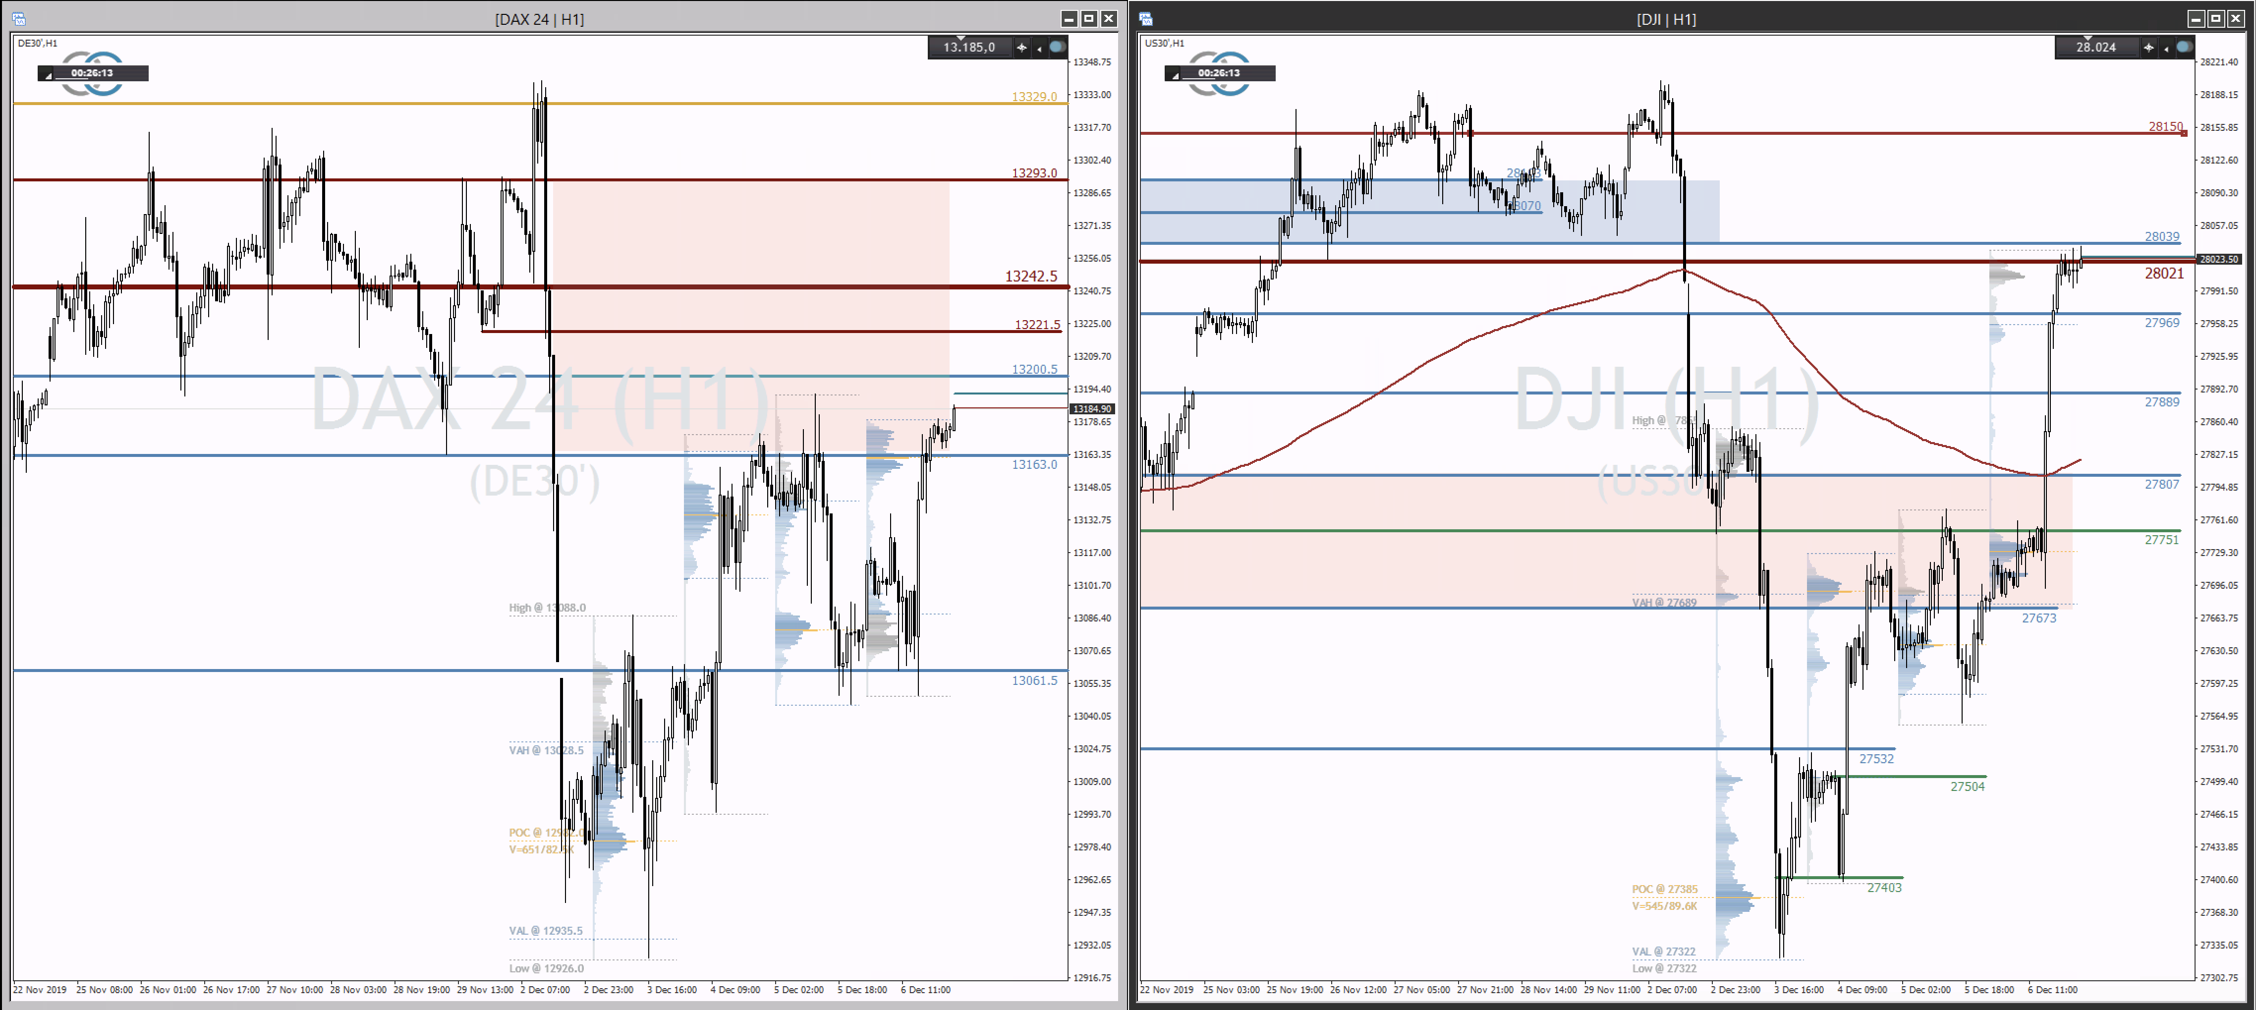2256x1010 pixels.
Task: Maximize the DJI chart window
Action: [x=2216, y=18]
